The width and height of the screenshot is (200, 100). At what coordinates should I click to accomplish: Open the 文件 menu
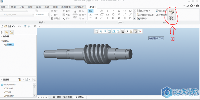(x=4, y=7)
